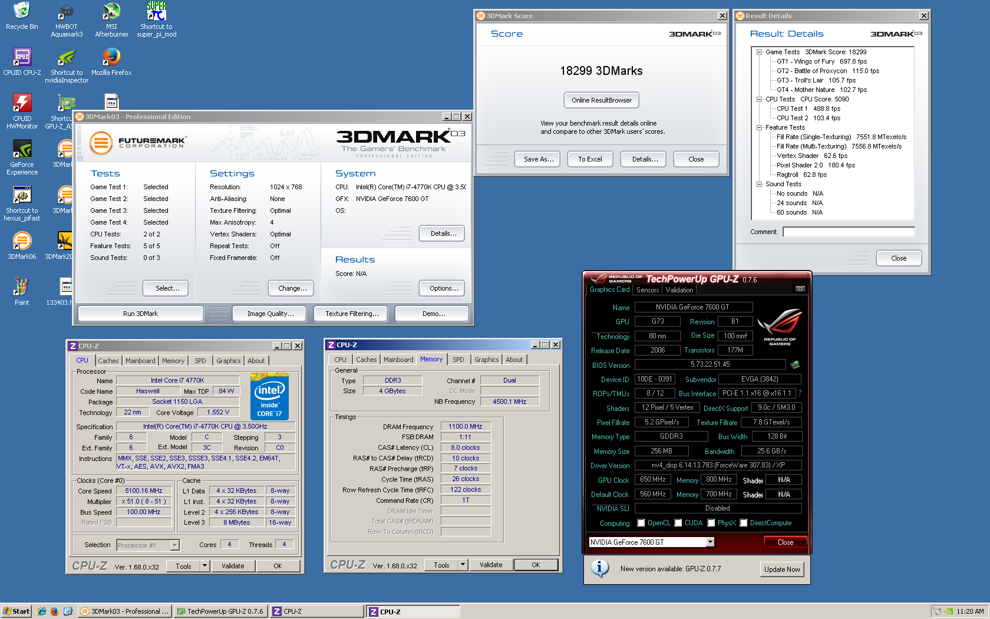Launch CPUID CPU-Z desktop icon
990x619 pixels.
(22, 62)
